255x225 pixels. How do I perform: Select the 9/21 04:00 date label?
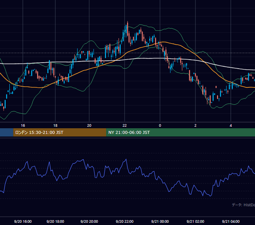231,221
